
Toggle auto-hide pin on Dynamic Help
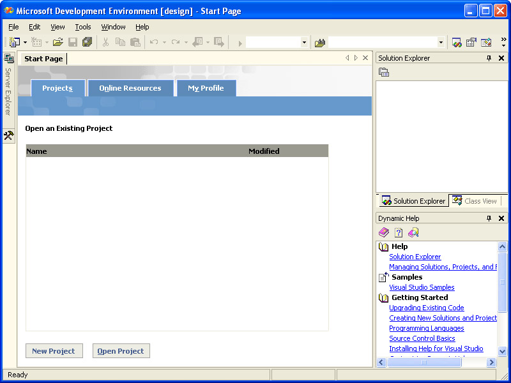click(489, 218)
